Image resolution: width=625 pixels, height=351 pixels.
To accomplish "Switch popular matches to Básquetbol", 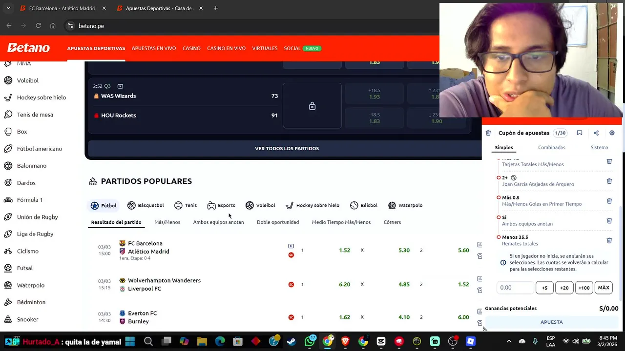I will pyautogui.click(x=146, y=206).
